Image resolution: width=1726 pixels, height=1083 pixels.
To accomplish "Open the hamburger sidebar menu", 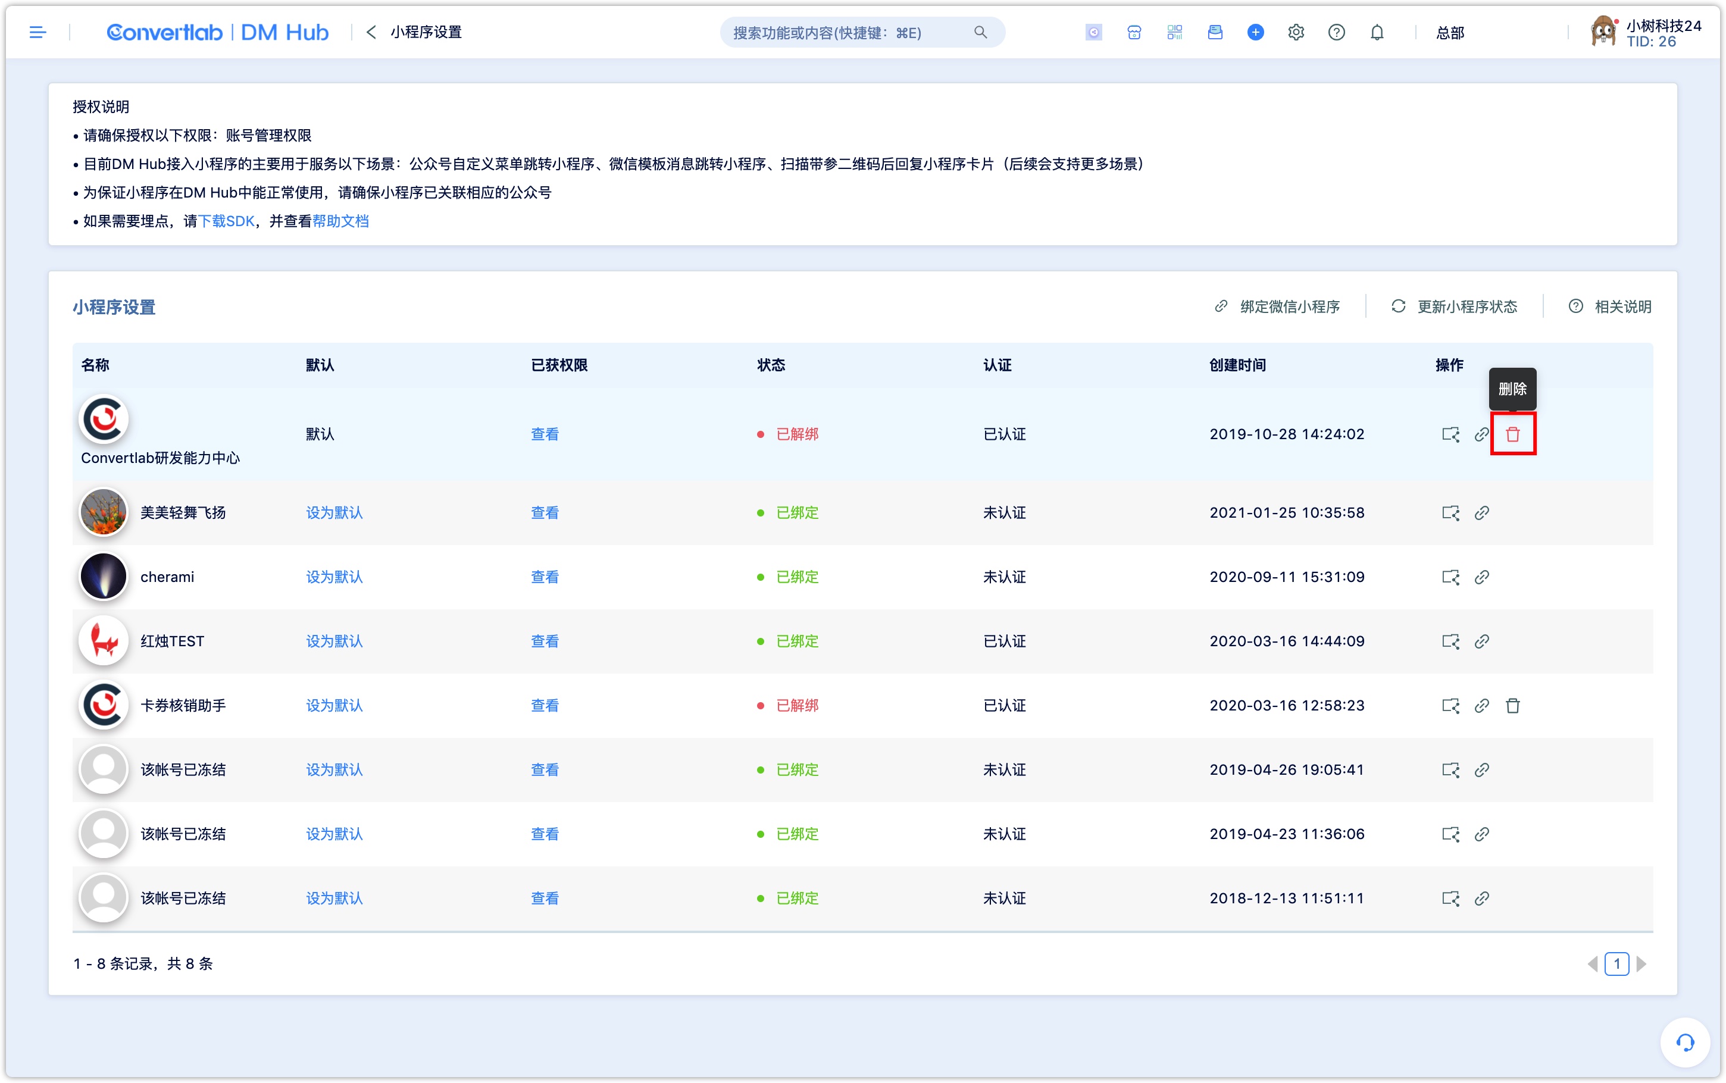I will (x=38, y=32).
